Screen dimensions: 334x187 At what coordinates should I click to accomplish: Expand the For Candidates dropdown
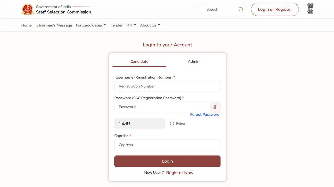point(91,25)
